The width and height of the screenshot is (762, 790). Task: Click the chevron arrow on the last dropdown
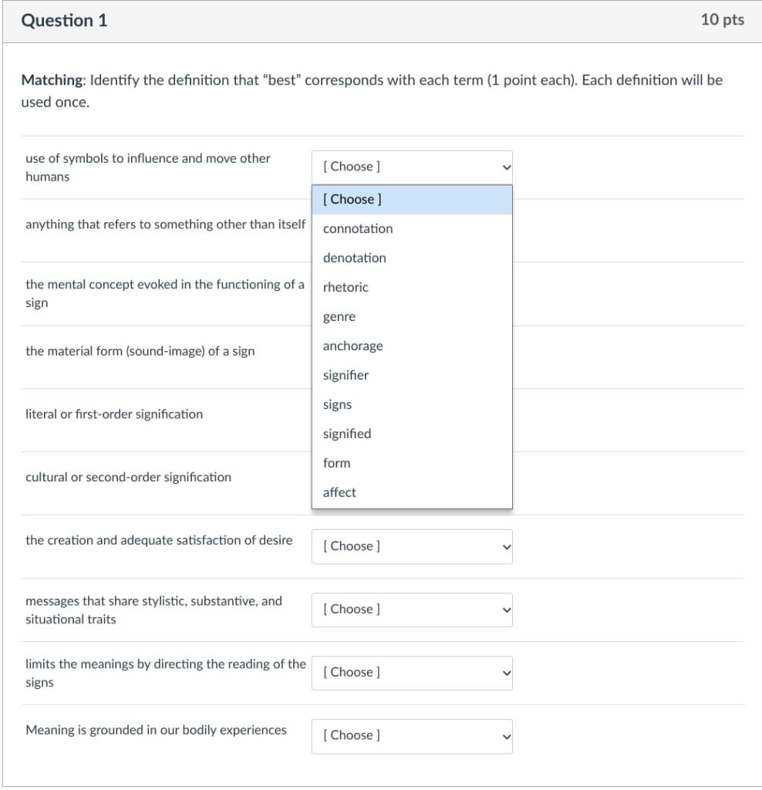(x=507, y=737)
